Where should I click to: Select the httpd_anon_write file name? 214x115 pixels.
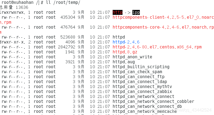click(x=132, y=57)
